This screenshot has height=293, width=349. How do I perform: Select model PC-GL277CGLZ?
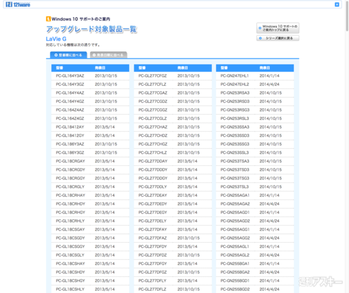[x=152, y=118]
